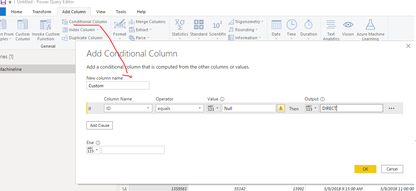Click the warning icon next to Value

click(x=281, y=108)
